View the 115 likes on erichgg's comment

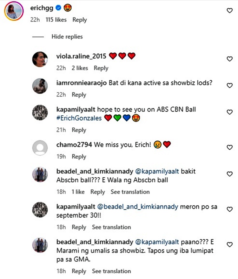[x=56, y=20]
